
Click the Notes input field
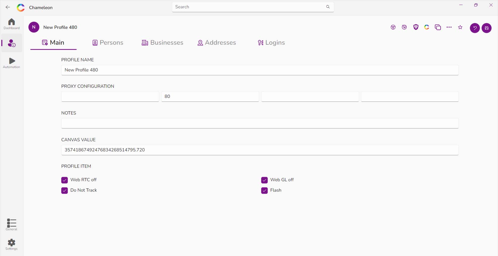click(260, 123)
